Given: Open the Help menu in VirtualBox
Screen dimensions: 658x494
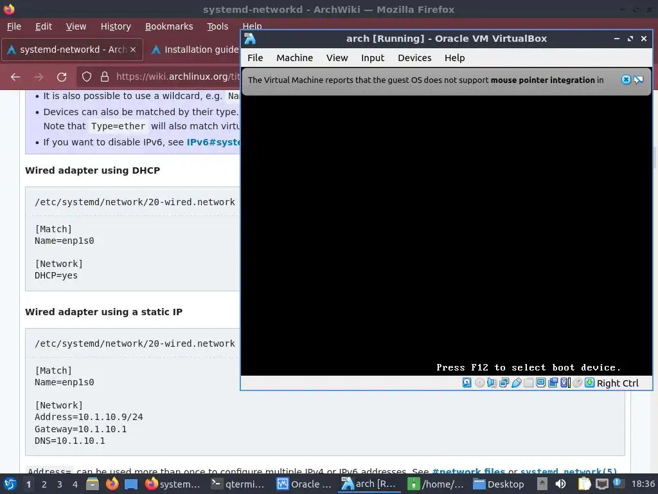Looking at the screenshot, I should coord(454,58).
